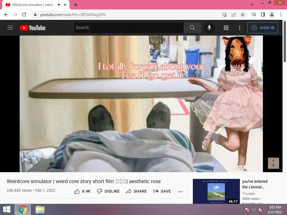287x215 pixels.
Task: Open the YouTube settings three-dot menu
Action: pos(240,28)
